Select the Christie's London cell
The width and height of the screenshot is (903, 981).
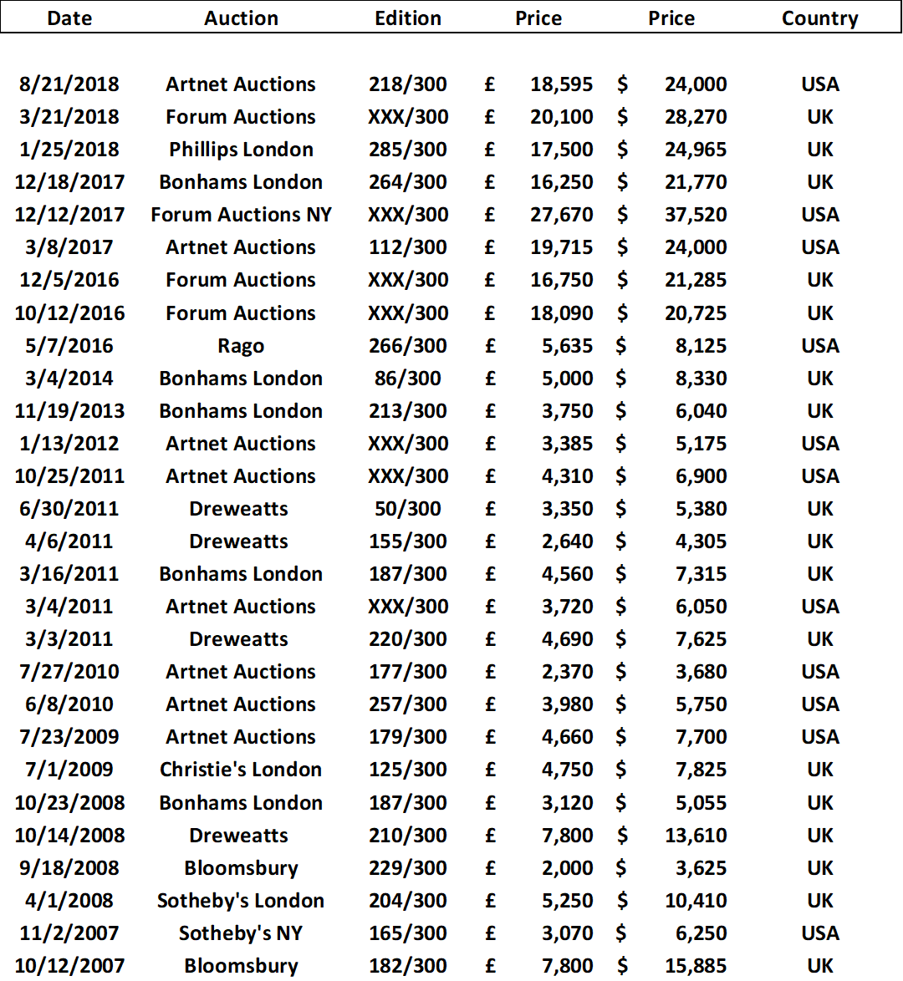241,769
